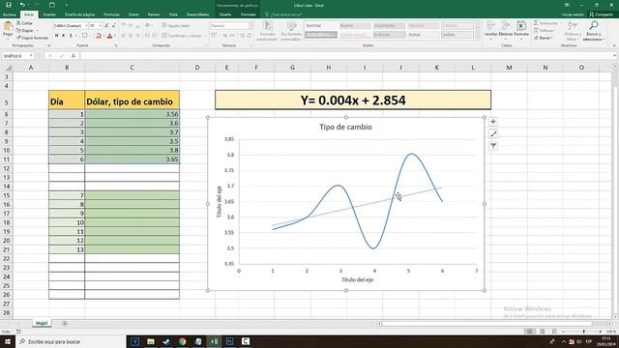Click Windows search box
619x348 pixels.
click(71, 341)
